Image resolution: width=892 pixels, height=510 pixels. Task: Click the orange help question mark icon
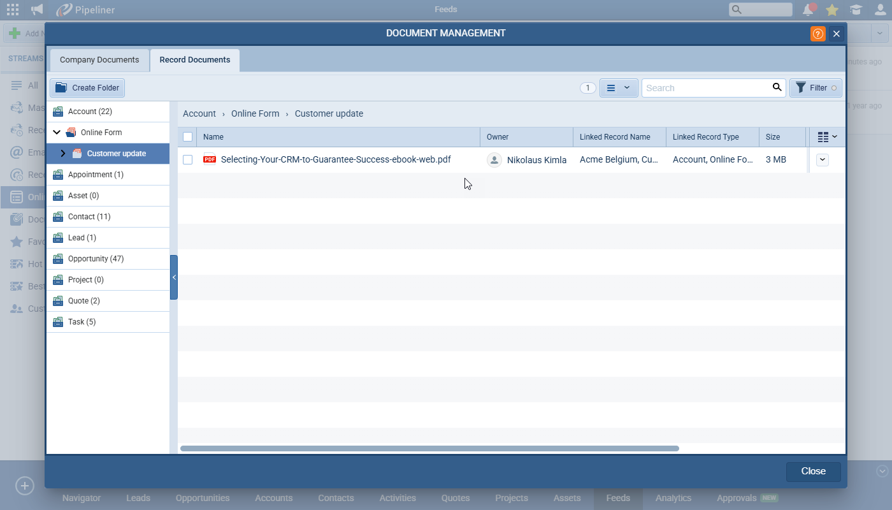[817, 34]
